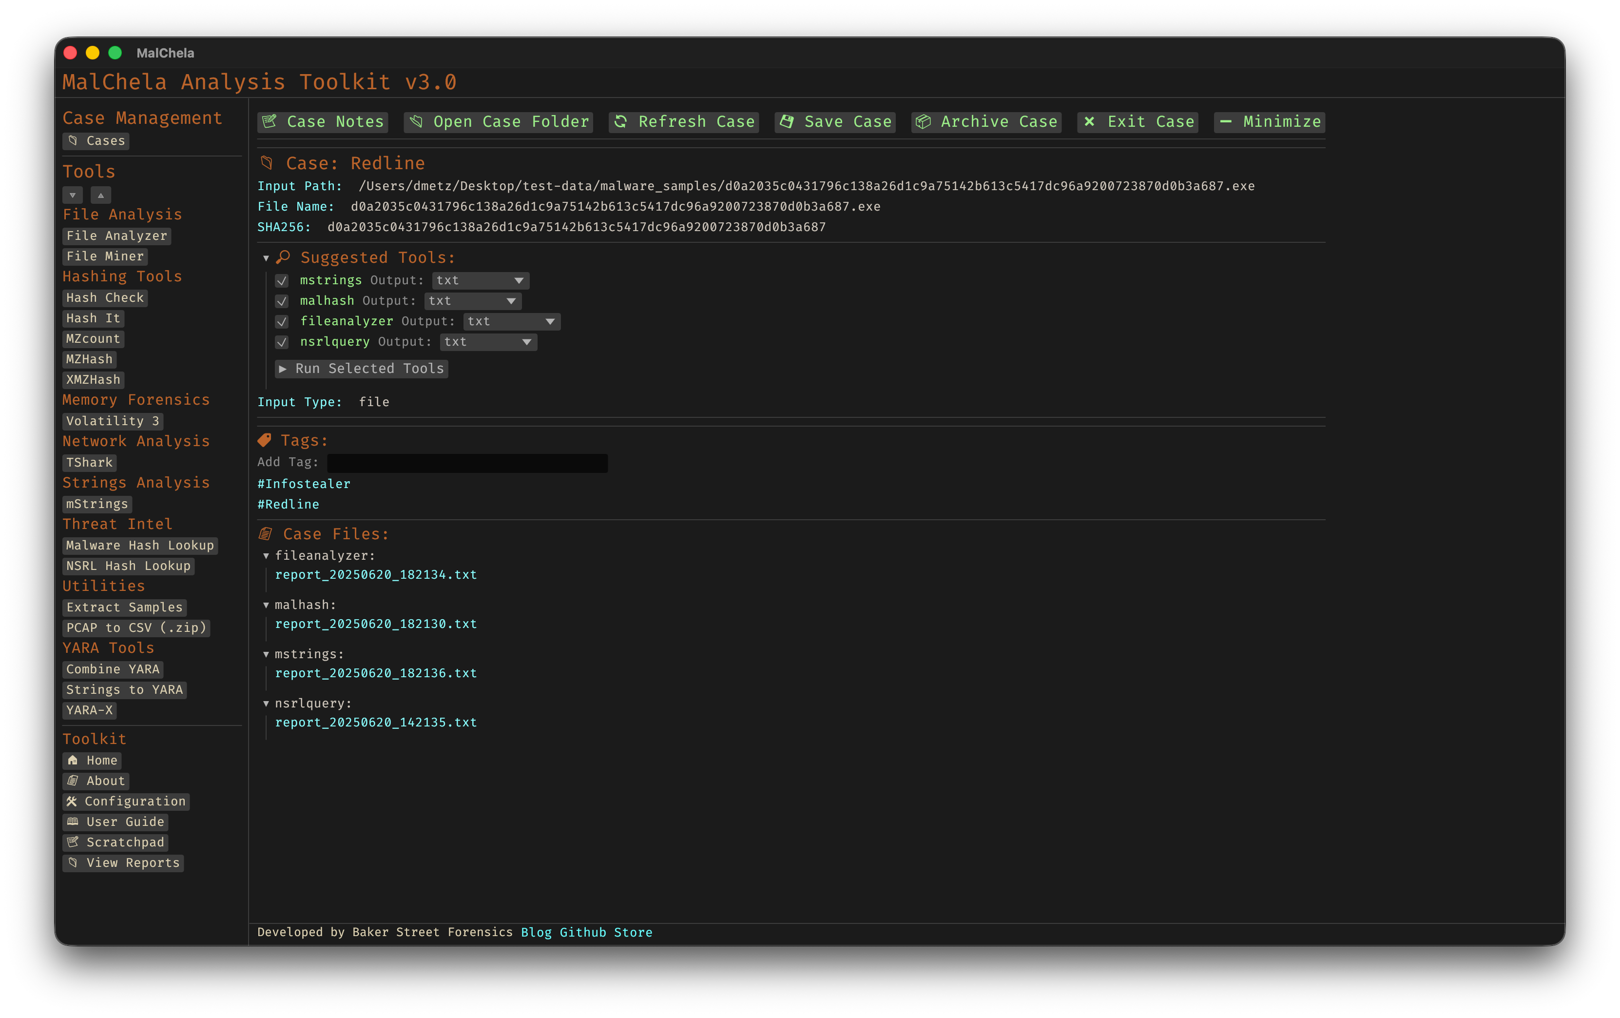Open Combine YARA tool
1620x1018 pixels.
pyautogui.click(x=113, y=669)
